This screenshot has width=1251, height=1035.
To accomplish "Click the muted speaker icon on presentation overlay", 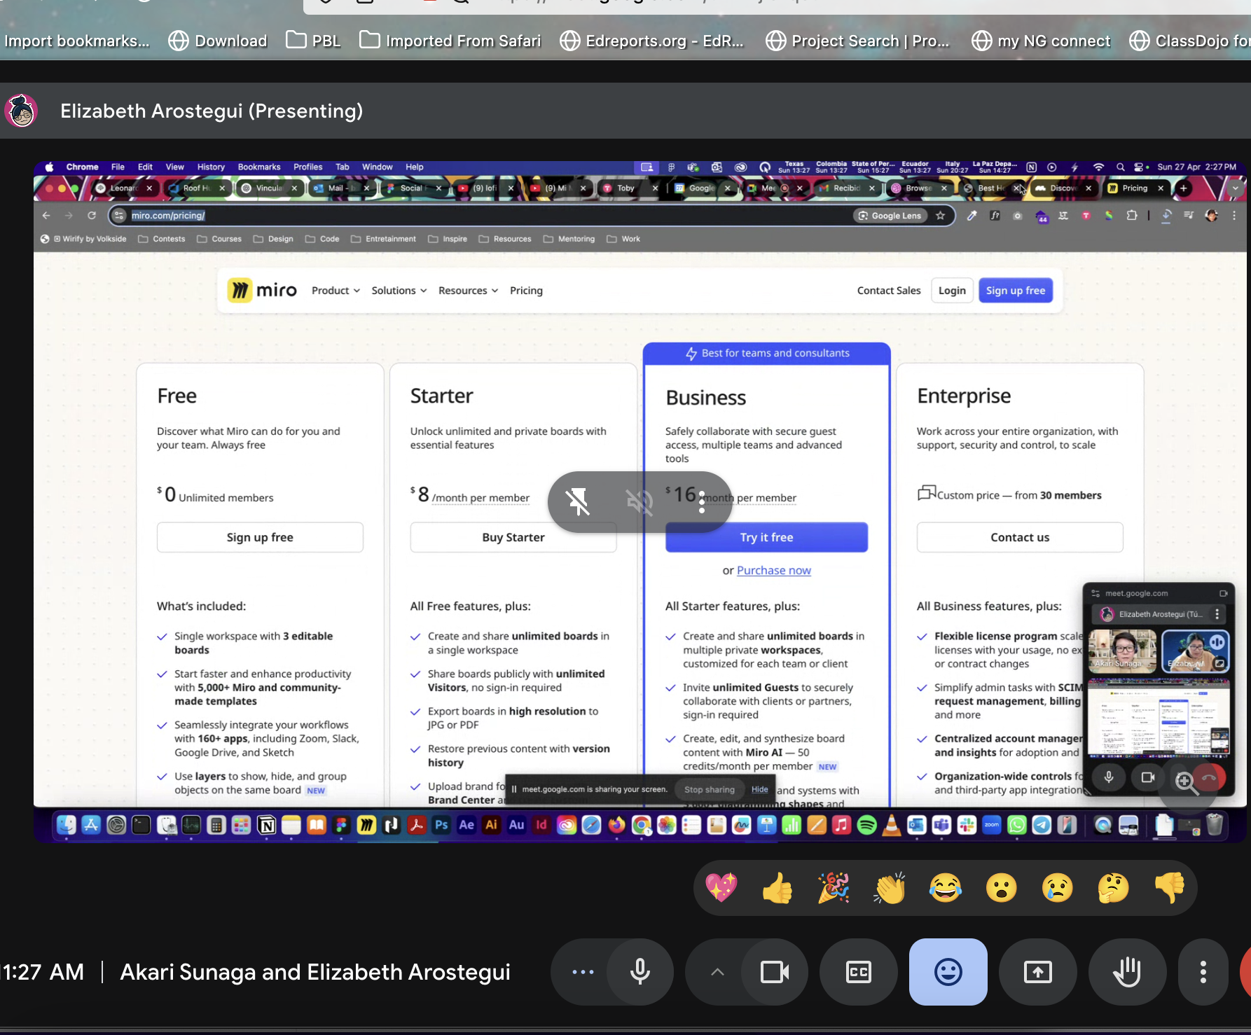I will (x=640, y=502).
